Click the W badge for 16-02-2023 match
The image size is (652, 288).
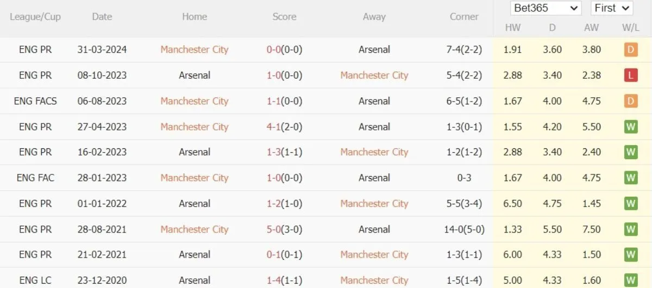click(630, 152)
